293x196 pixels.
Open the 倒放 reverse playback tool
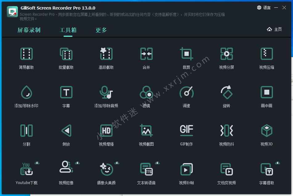(x=66, y=135)
